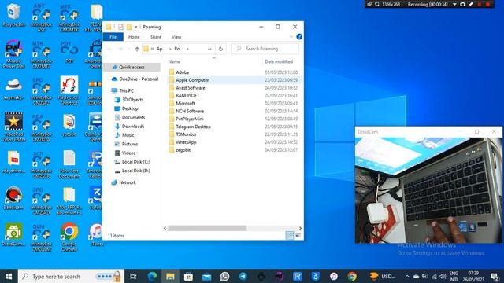Image resolution: width=504 pixels, height=283 pixels.
Task: Click the Windows Start button
Action: 9,276
